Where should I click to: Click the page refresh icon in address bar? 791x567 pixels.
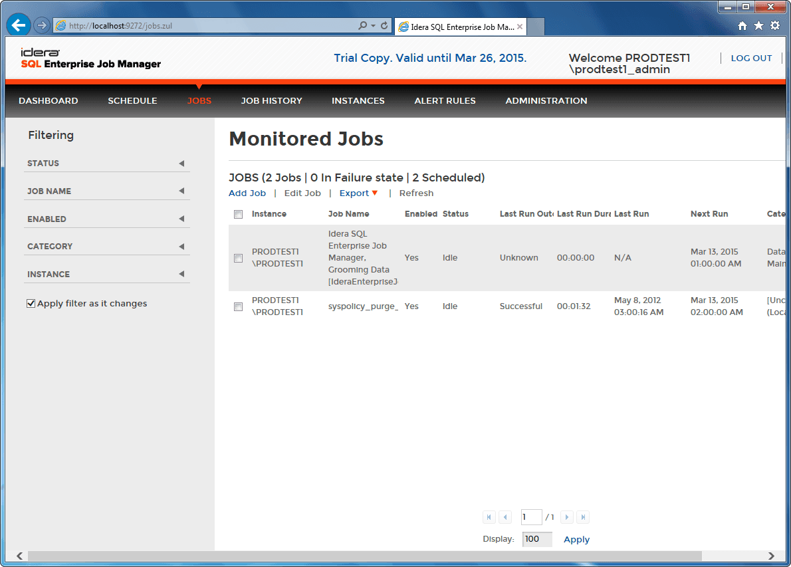tap(384, 25)
